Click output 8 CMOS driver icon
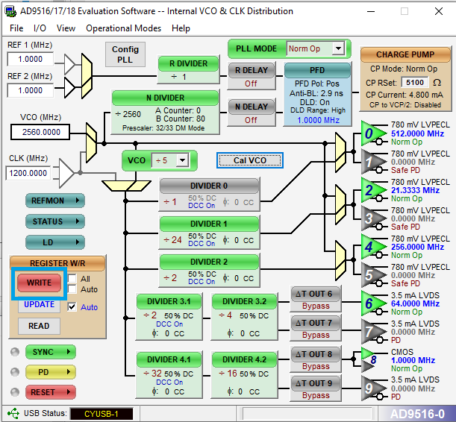The width and height of the screenshot is (456, 422). coord(369,359)
